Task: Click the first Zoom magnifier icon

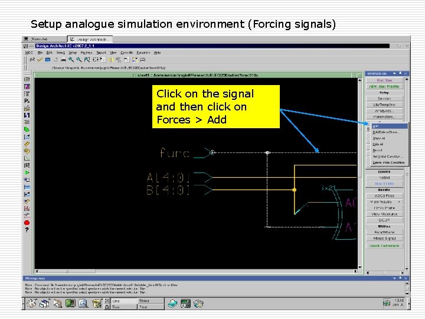Action: [x=71, y=60]
